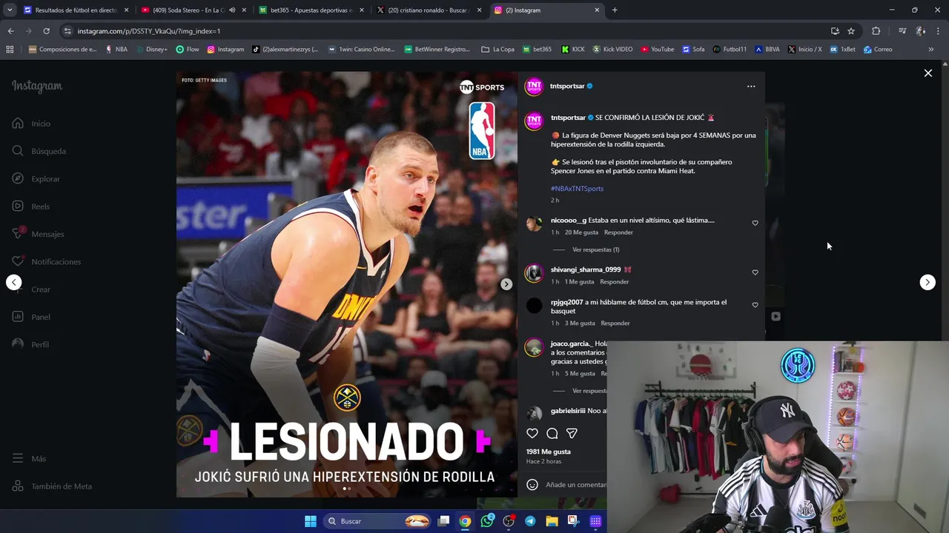Show next image in the carousel
Image resolution: width=949 pixels, height=533 pixels.
[x=506, y=284]
